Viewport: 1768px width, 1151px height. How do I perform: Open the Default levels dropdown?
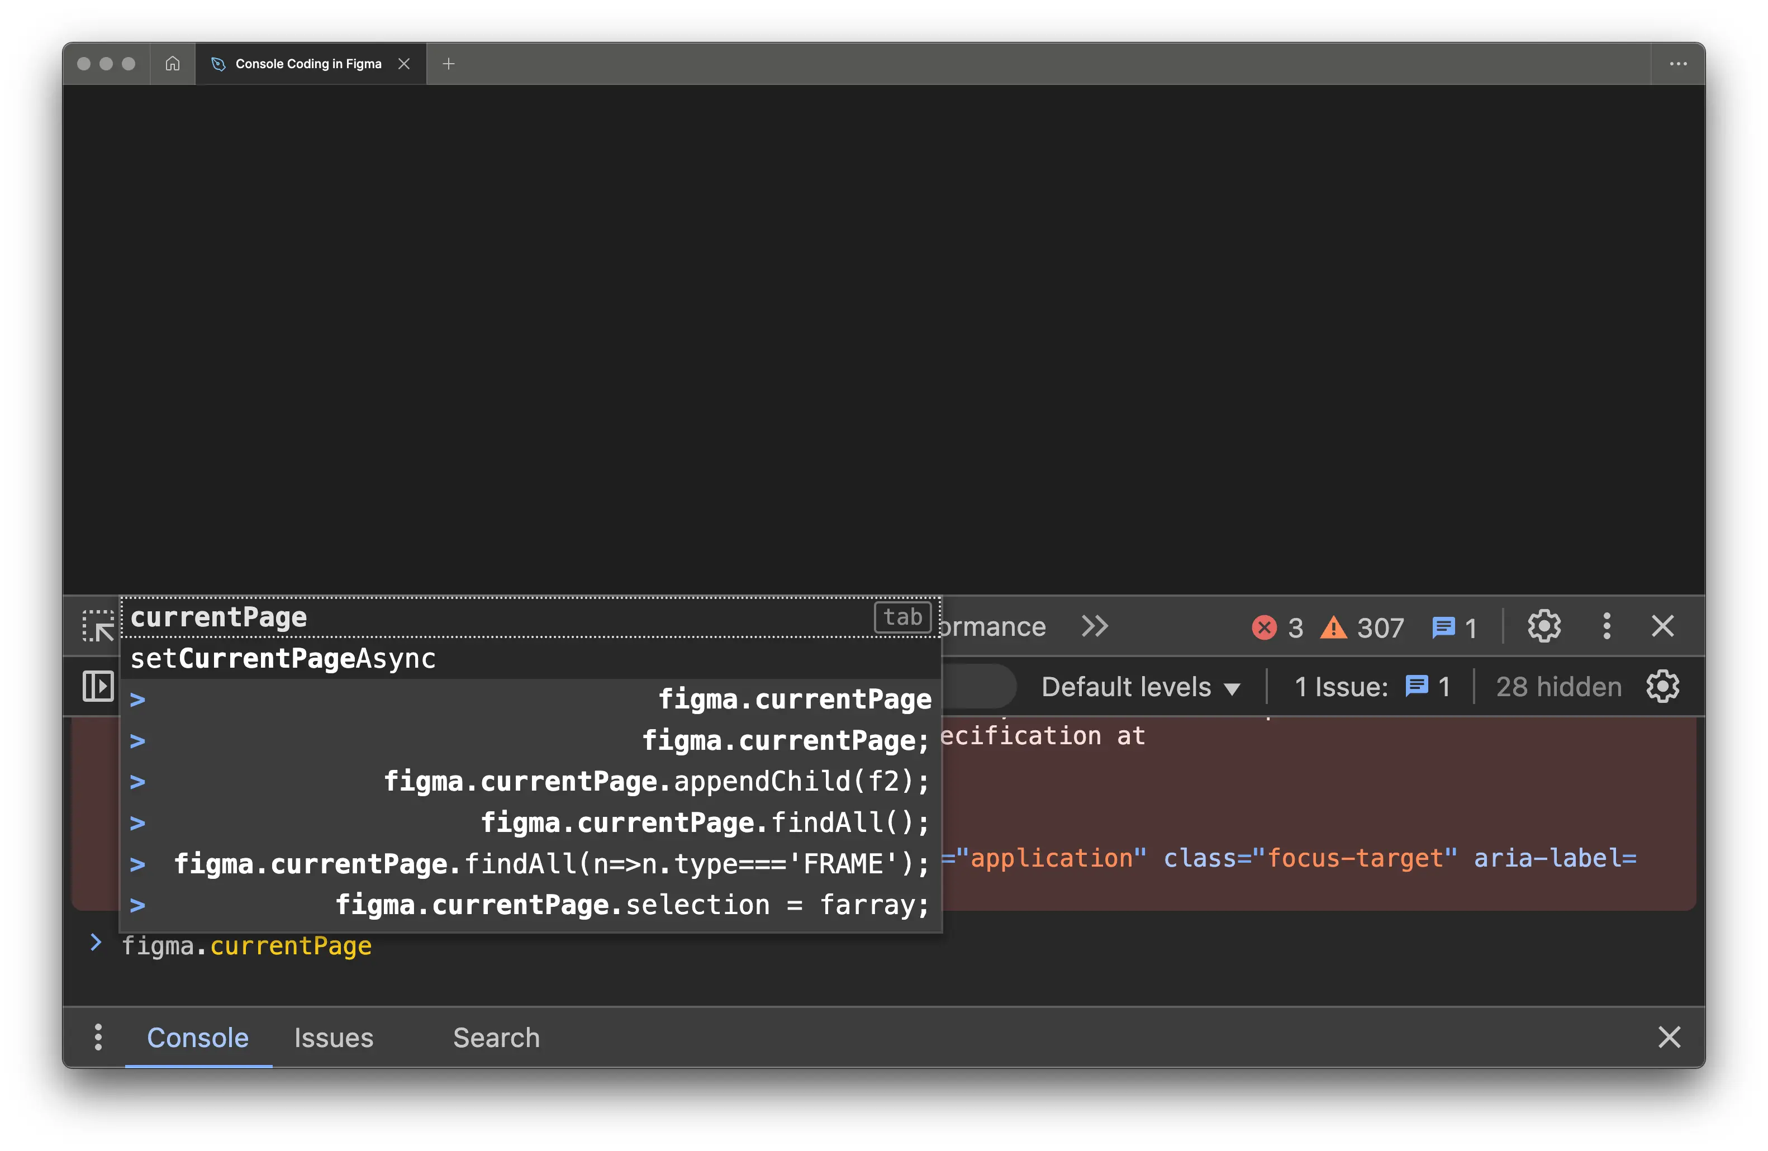(1140, 687)
